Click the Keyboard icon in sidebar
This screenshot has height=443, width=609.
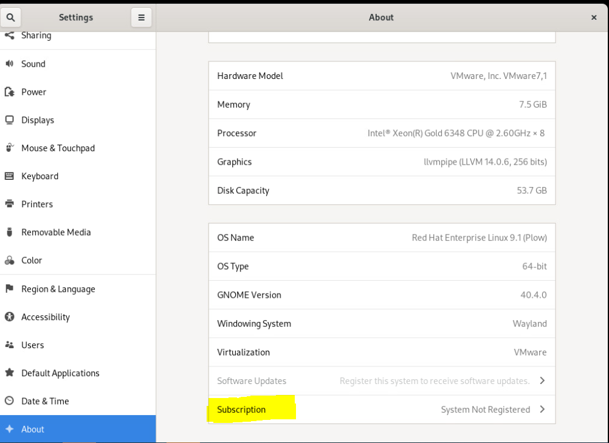tap(10, 176)
